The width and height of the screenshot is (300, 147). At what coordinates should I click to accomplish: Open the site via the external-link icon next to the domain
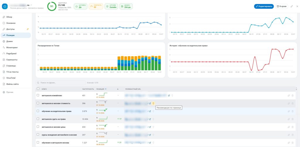tap(31, 5)
